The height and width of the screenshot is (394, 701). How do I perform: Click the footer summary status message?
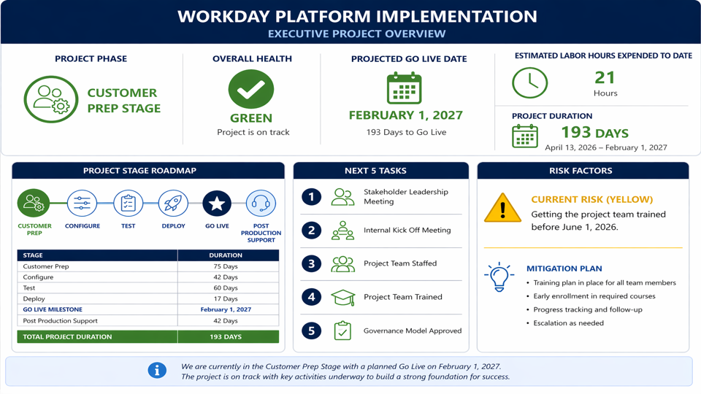[345, 371]
